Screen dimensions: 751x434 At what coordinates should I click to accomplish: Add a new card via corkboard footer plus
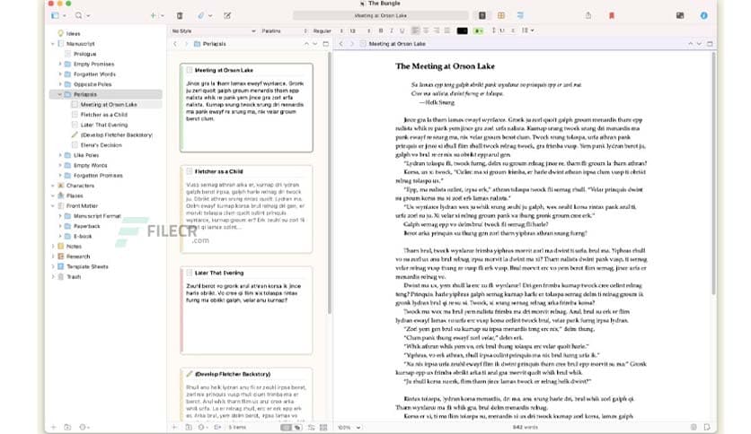(x=174, y=428)
